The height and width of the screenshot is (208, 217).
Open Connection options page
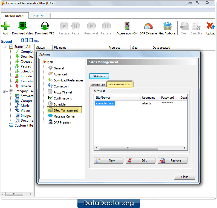click(x=58, y=86)
